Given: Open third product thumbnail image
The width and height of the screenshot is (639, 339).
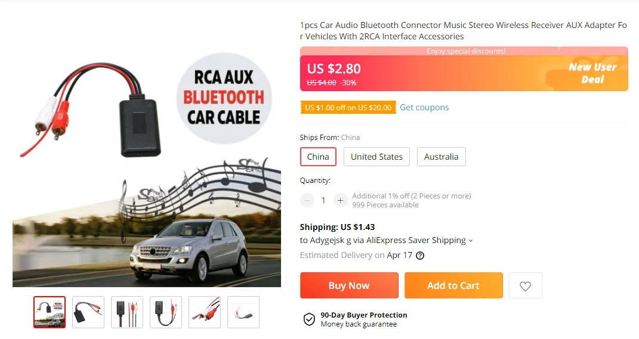Looking at the screenshot, I should coord(127,312).
